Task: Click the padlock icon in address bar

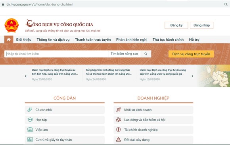Action: point(3,4)
